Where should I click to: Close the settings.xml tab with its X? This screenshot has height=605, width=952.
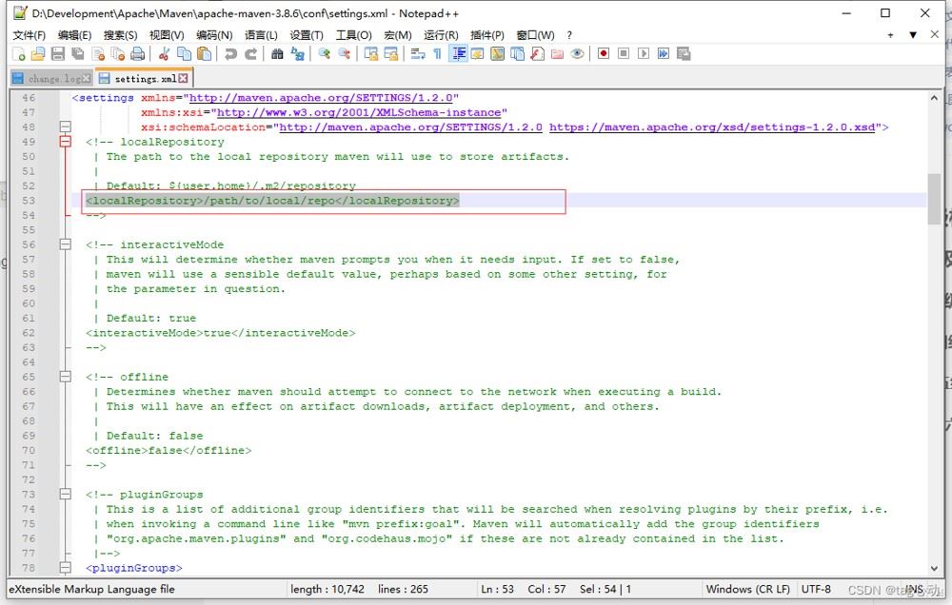point(183,78)
